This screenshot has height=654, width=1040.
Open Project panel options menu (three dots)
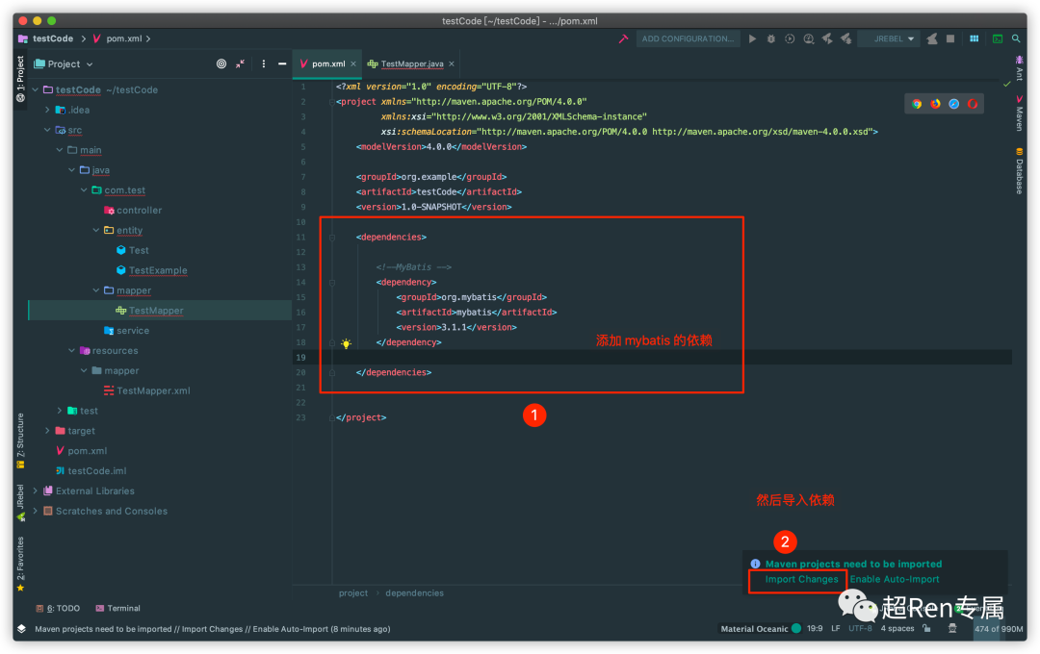pos(263,64)
